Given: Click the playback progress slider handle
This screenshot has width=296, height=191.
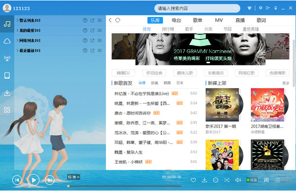Looking at the screenshot, I should (68, 186).
